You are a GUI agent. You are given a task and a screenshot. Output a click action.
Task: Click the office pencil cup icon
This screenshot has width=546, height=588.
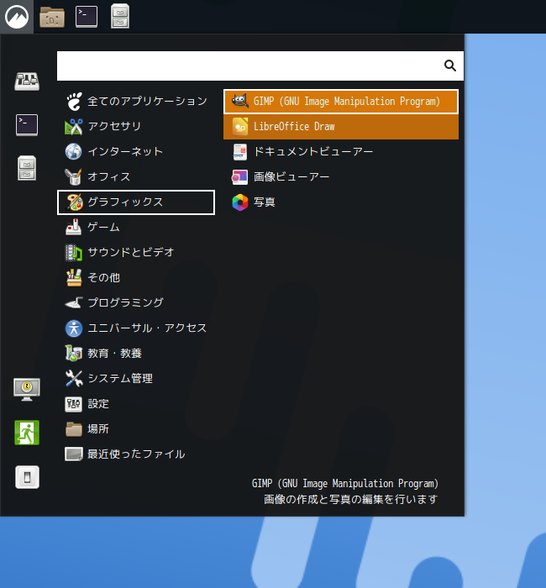pos(74,176)
